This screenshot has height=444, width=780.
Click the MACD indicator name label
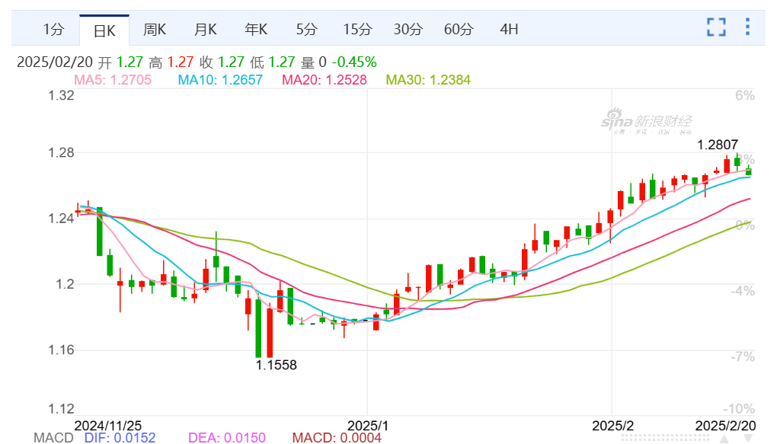tap(54, 438)
